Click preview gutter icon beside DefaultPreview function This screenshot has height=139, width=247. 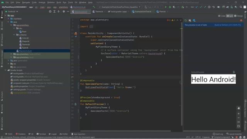76,104
